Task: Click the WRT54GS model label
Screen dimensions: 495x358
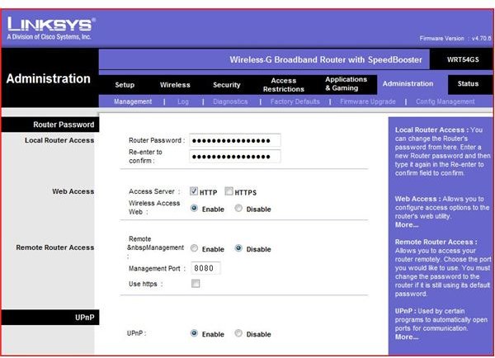Action: coord(463,59)
